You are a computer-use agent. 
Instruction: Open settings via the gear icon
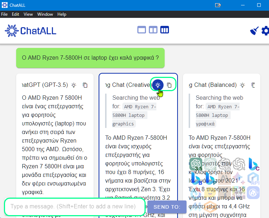click(265, 31)
